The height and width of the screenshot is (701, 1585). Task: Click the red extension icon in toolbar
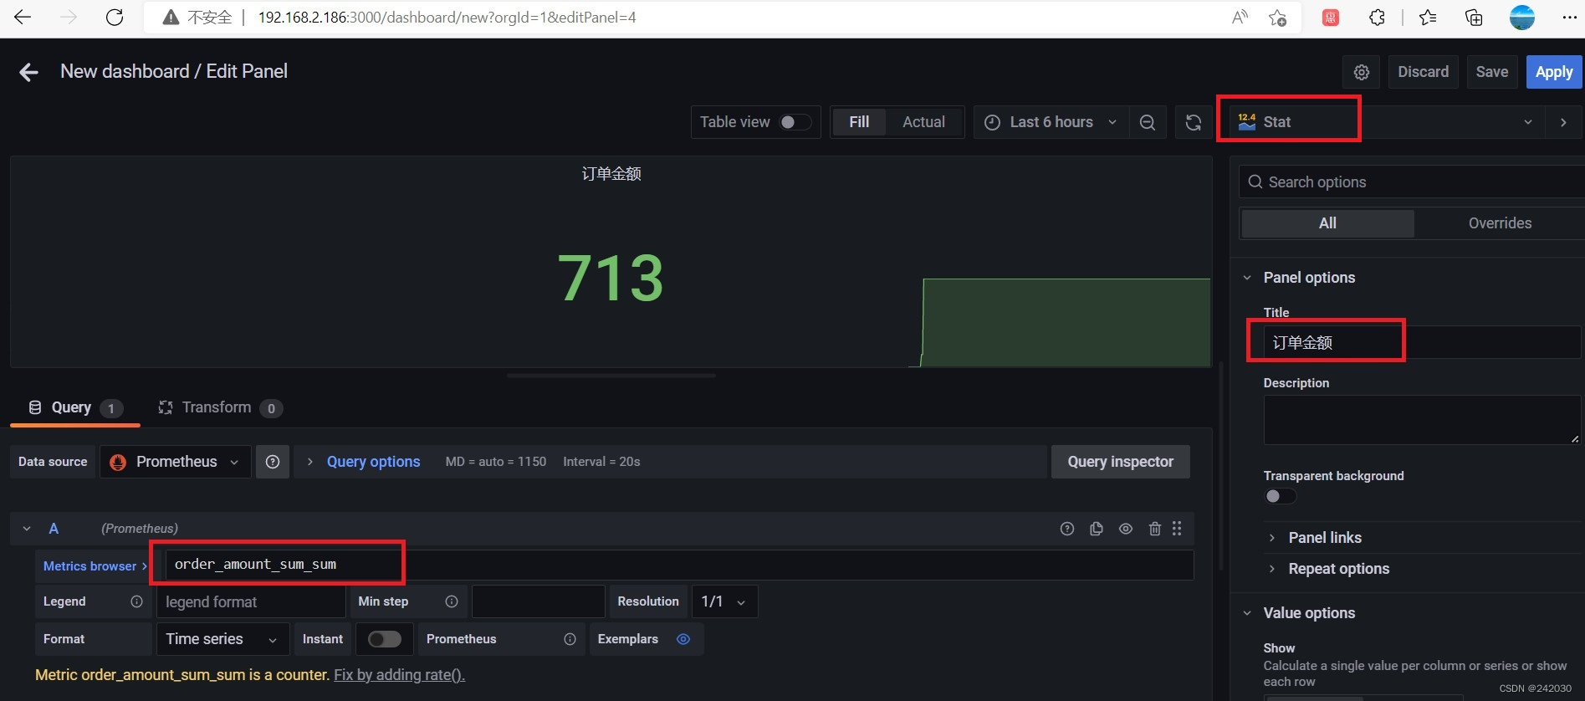1331,18
